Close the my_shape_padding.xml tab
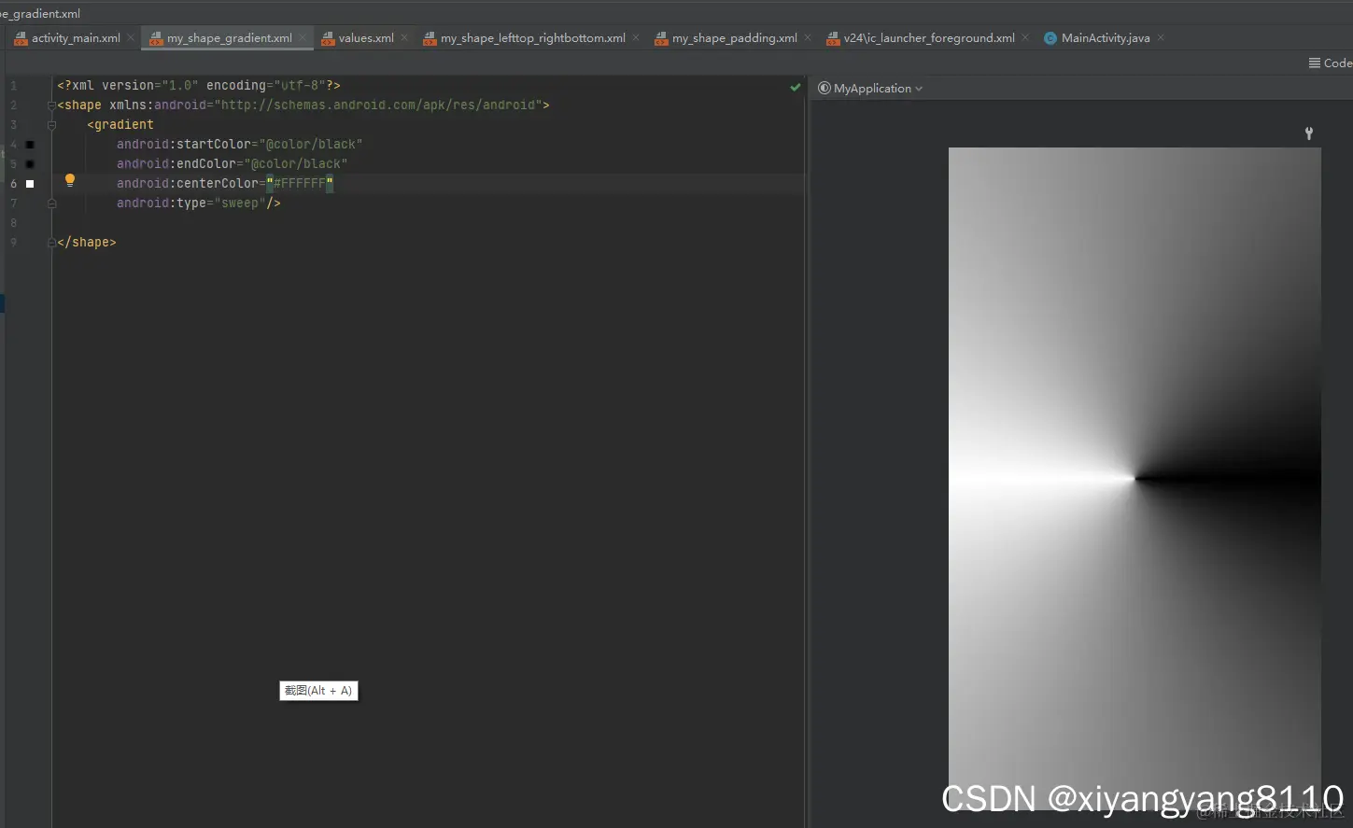The image size is (1353, 828). [x=808, y=38]
